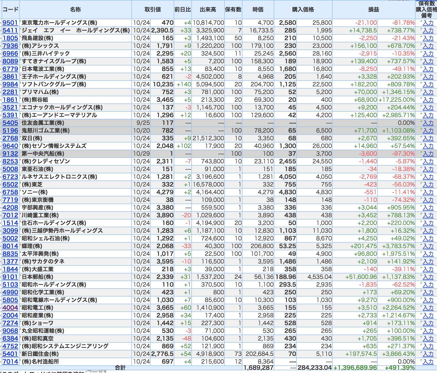
Task: Click 入力 in the 東亜石油 row
Action: point(428,169)
